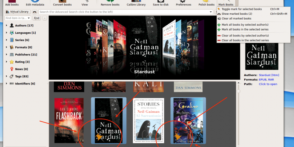Click the mark pin on Stardust grid cover
The height and width of the screenshot is (147, 294).
point(99,137)
